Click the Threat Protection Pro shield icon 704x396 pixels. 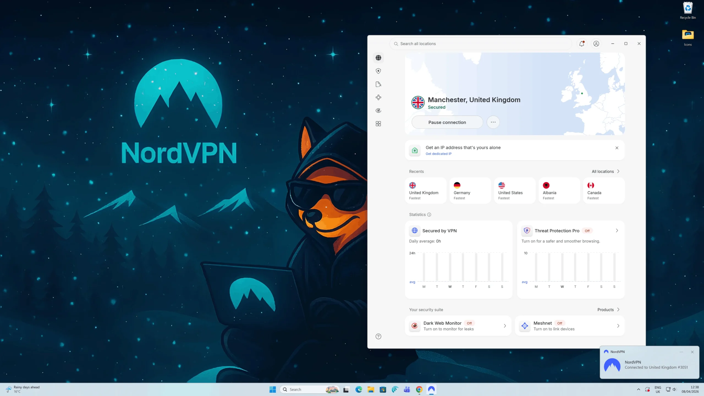pos(527,230)
